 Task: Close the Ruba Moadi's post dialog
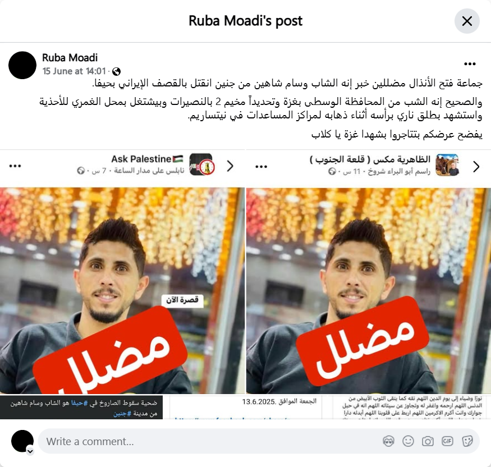coord(467,21)
